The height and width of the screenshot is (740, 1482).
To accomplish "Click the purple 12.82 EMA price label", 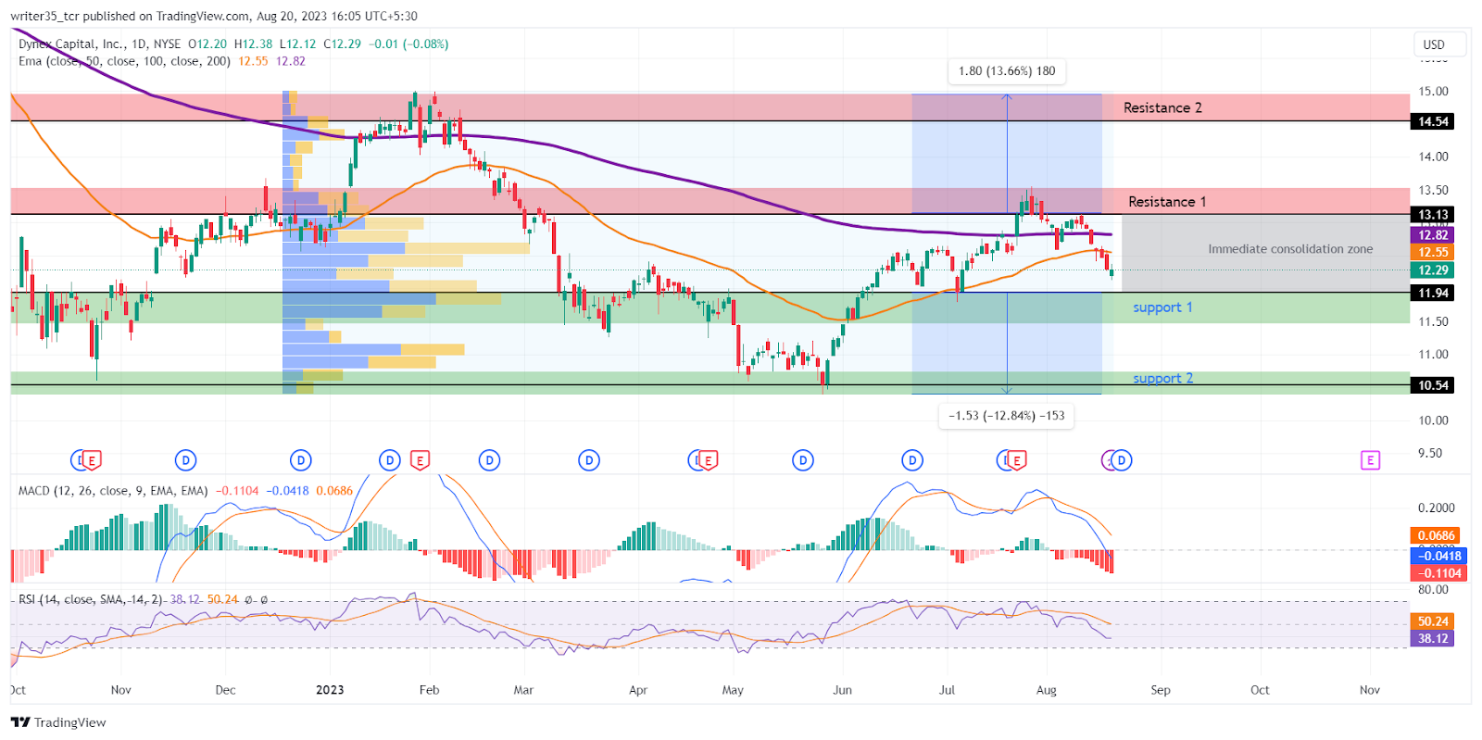I will 1432,235.
